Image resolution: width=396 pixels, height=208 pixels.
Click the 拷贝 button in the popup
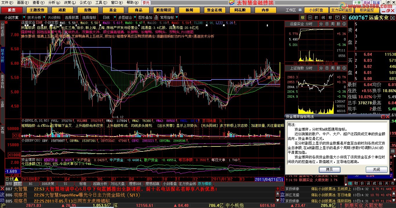329,170
